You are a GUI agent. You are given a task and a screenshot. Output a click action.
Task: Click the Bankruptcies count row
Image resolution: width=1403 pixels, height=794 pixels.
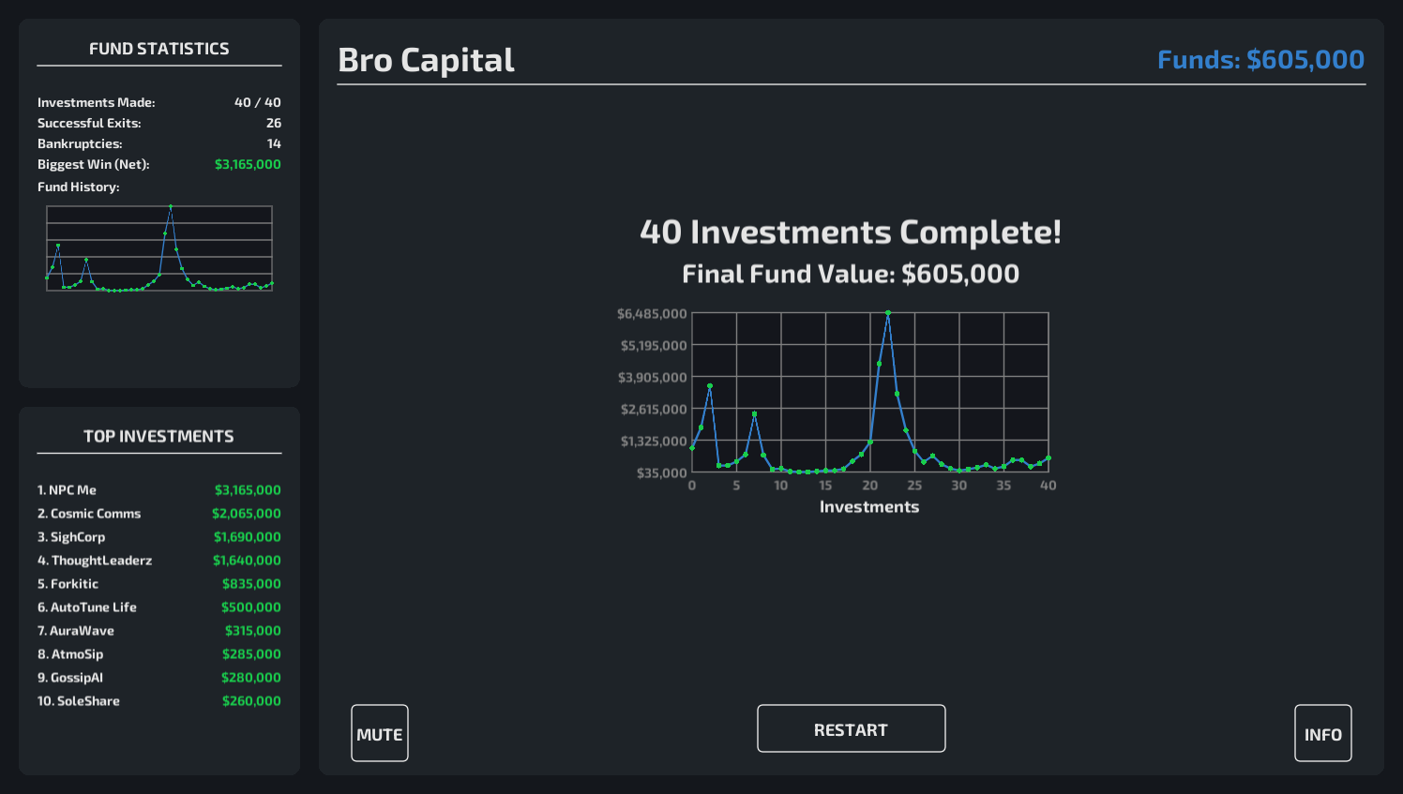click(158, 143)
